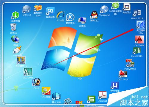Launch Word 2013 shortcut
Image resolution: width=149 pixels, height=107 pixels.
click(x=137, y=13)
